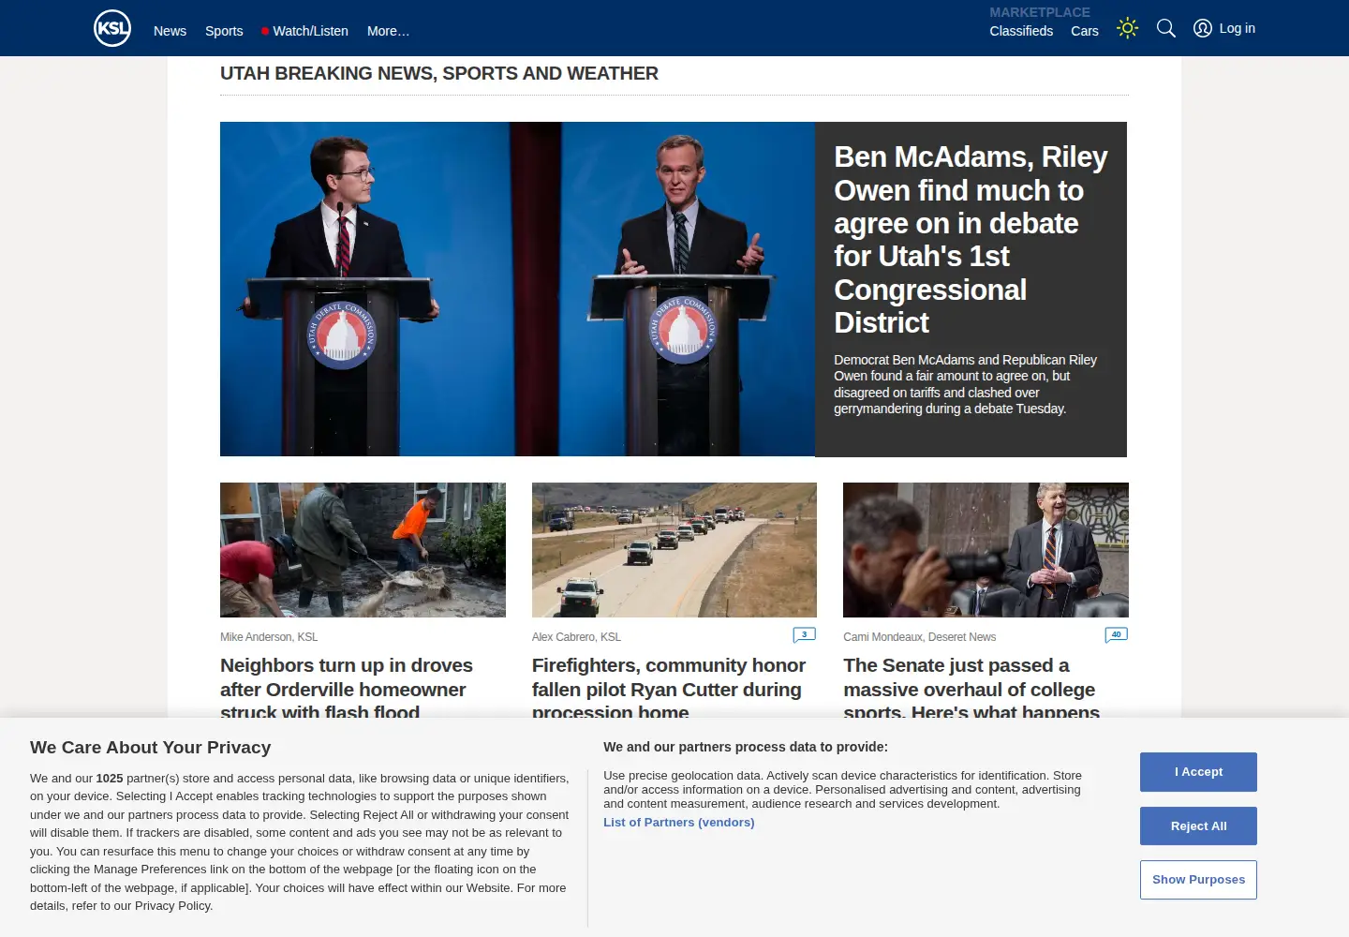This screenshot has width=1349, height=937.
Task: Click the KSL logo icon
Action: coord(112,28)
